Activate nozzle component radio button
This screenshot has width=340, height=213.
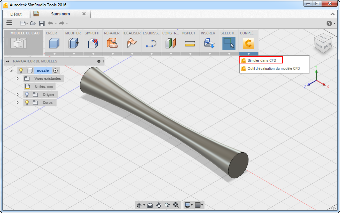pos(56,70)
